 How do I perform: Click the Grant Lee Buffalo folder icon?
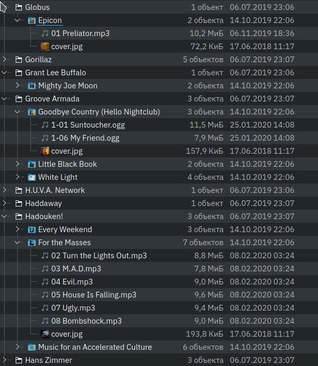click(19, 73)
